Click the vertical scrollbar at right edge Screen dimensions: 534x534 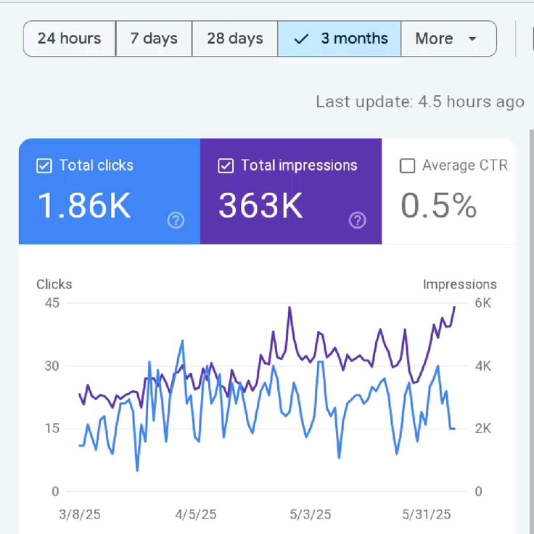[532, 330]
